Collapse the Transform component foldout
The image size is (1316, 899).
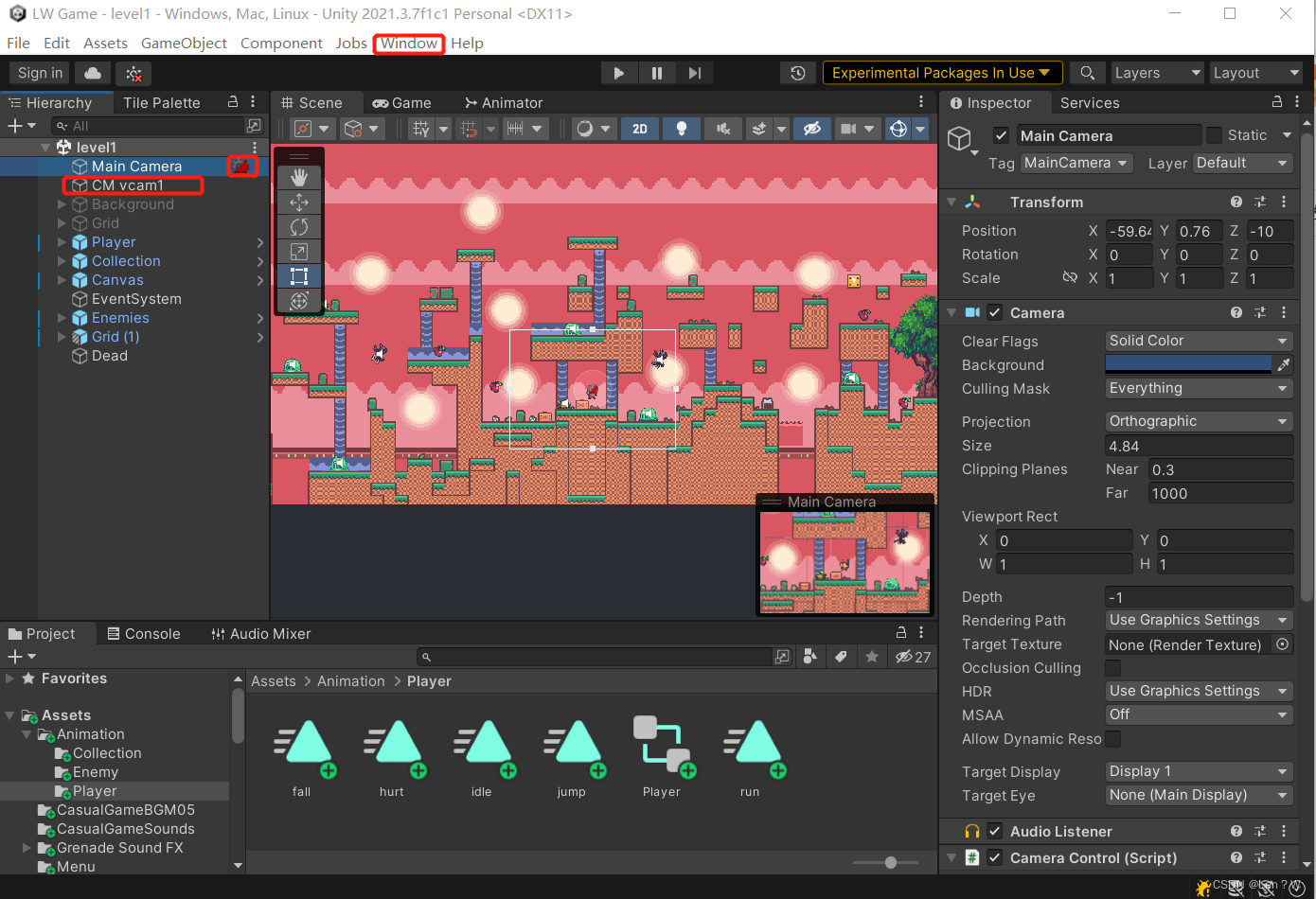point(951,202)
